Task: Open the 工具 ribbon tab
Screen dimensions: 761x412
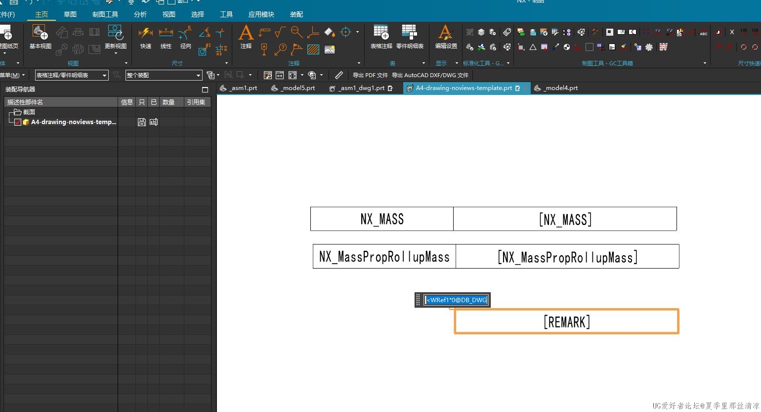Action: tap(226, 14)
